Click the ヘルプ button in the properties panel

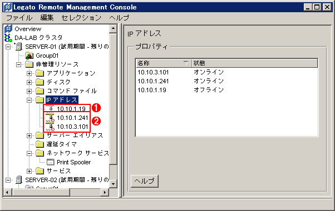pos(145,181)
